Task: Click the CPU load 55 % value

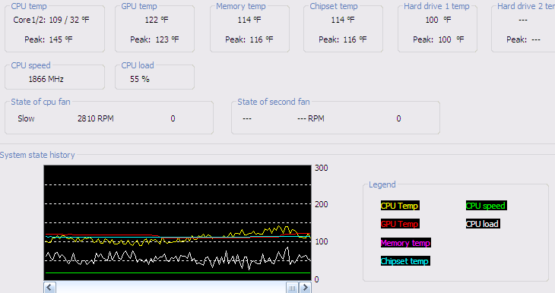Action: (x=140, y=79)
